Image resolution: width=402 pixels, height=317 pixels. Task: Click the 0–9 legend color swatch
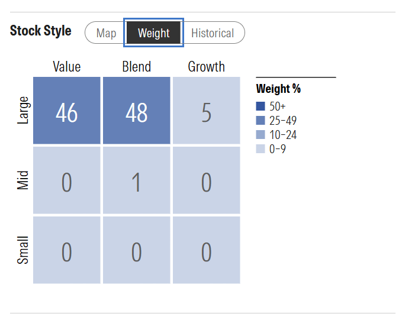point(261,149)
